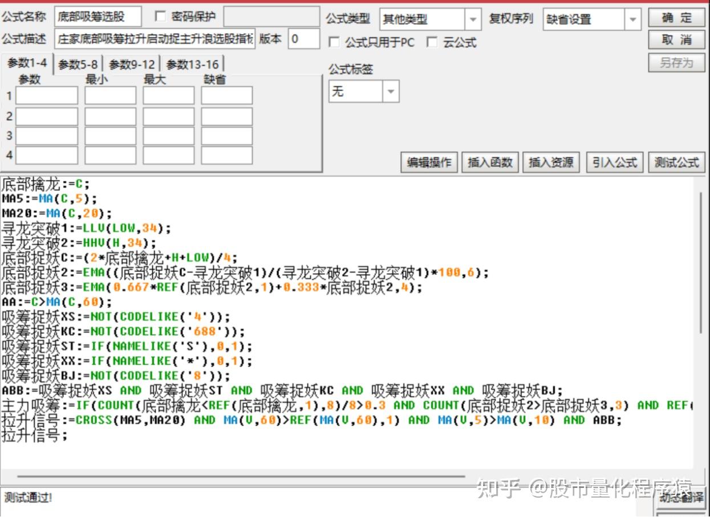Click row 2 parameter name field
Viewport: 710px width, 517px height.
point(47,116)
